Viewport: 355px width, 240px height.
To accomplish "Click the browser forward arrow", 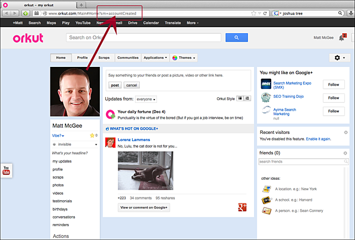I will point(15,13).
